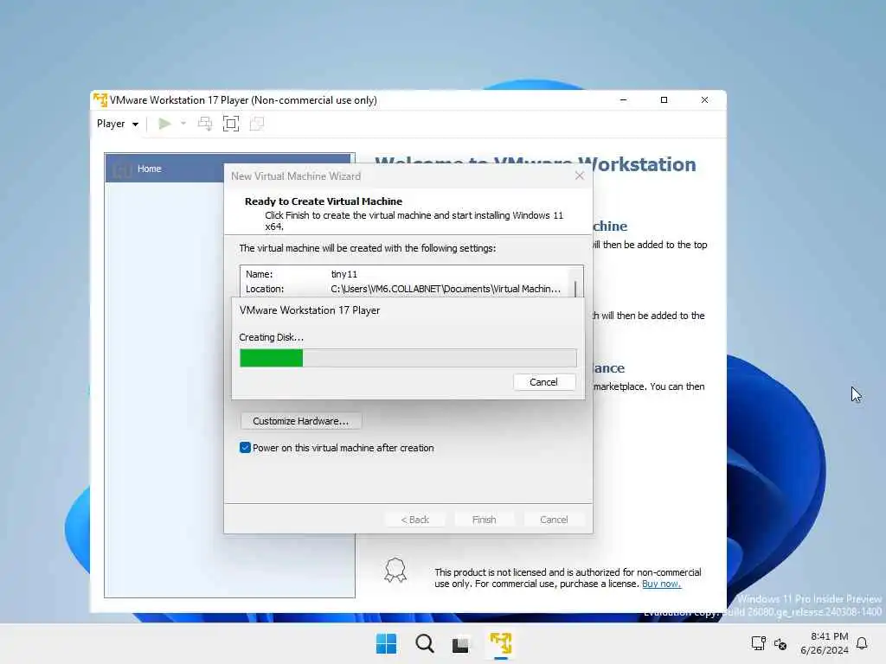Expand the power options arrow beside Play

(x=183, y=123)
